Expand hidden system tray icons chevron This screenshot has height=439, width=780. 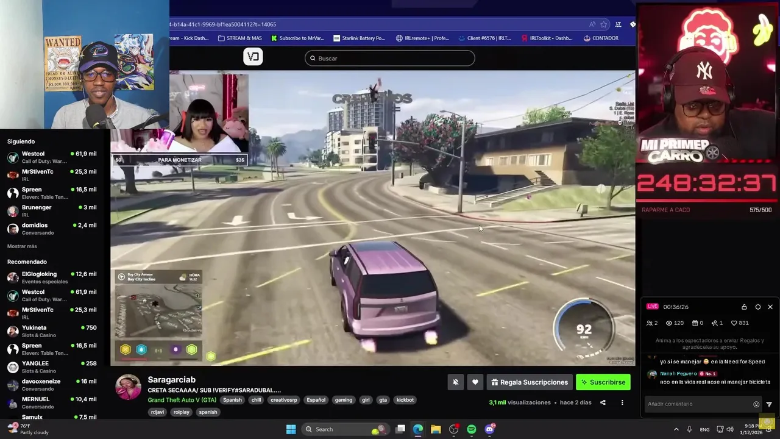click(676, 429)
